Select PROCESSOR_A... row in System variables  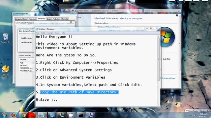26,68
